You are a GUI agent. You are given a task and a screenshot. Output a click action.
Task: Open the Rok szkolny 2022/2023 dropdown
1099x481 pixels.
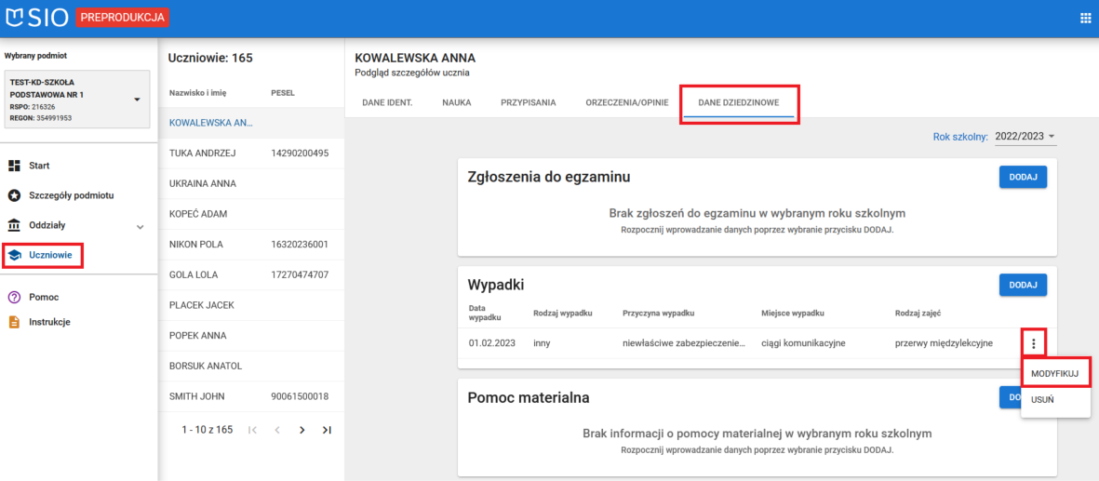coord(1025,137)
